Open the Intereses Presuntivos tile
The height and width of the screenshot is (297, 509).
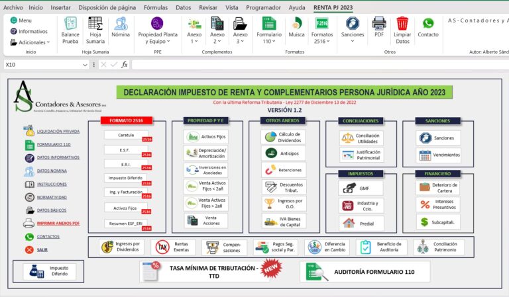pos(438,204)
